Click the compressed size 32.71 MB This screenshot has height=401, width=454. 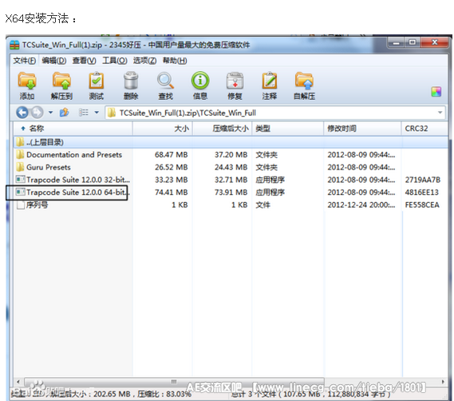coord(231,180)
